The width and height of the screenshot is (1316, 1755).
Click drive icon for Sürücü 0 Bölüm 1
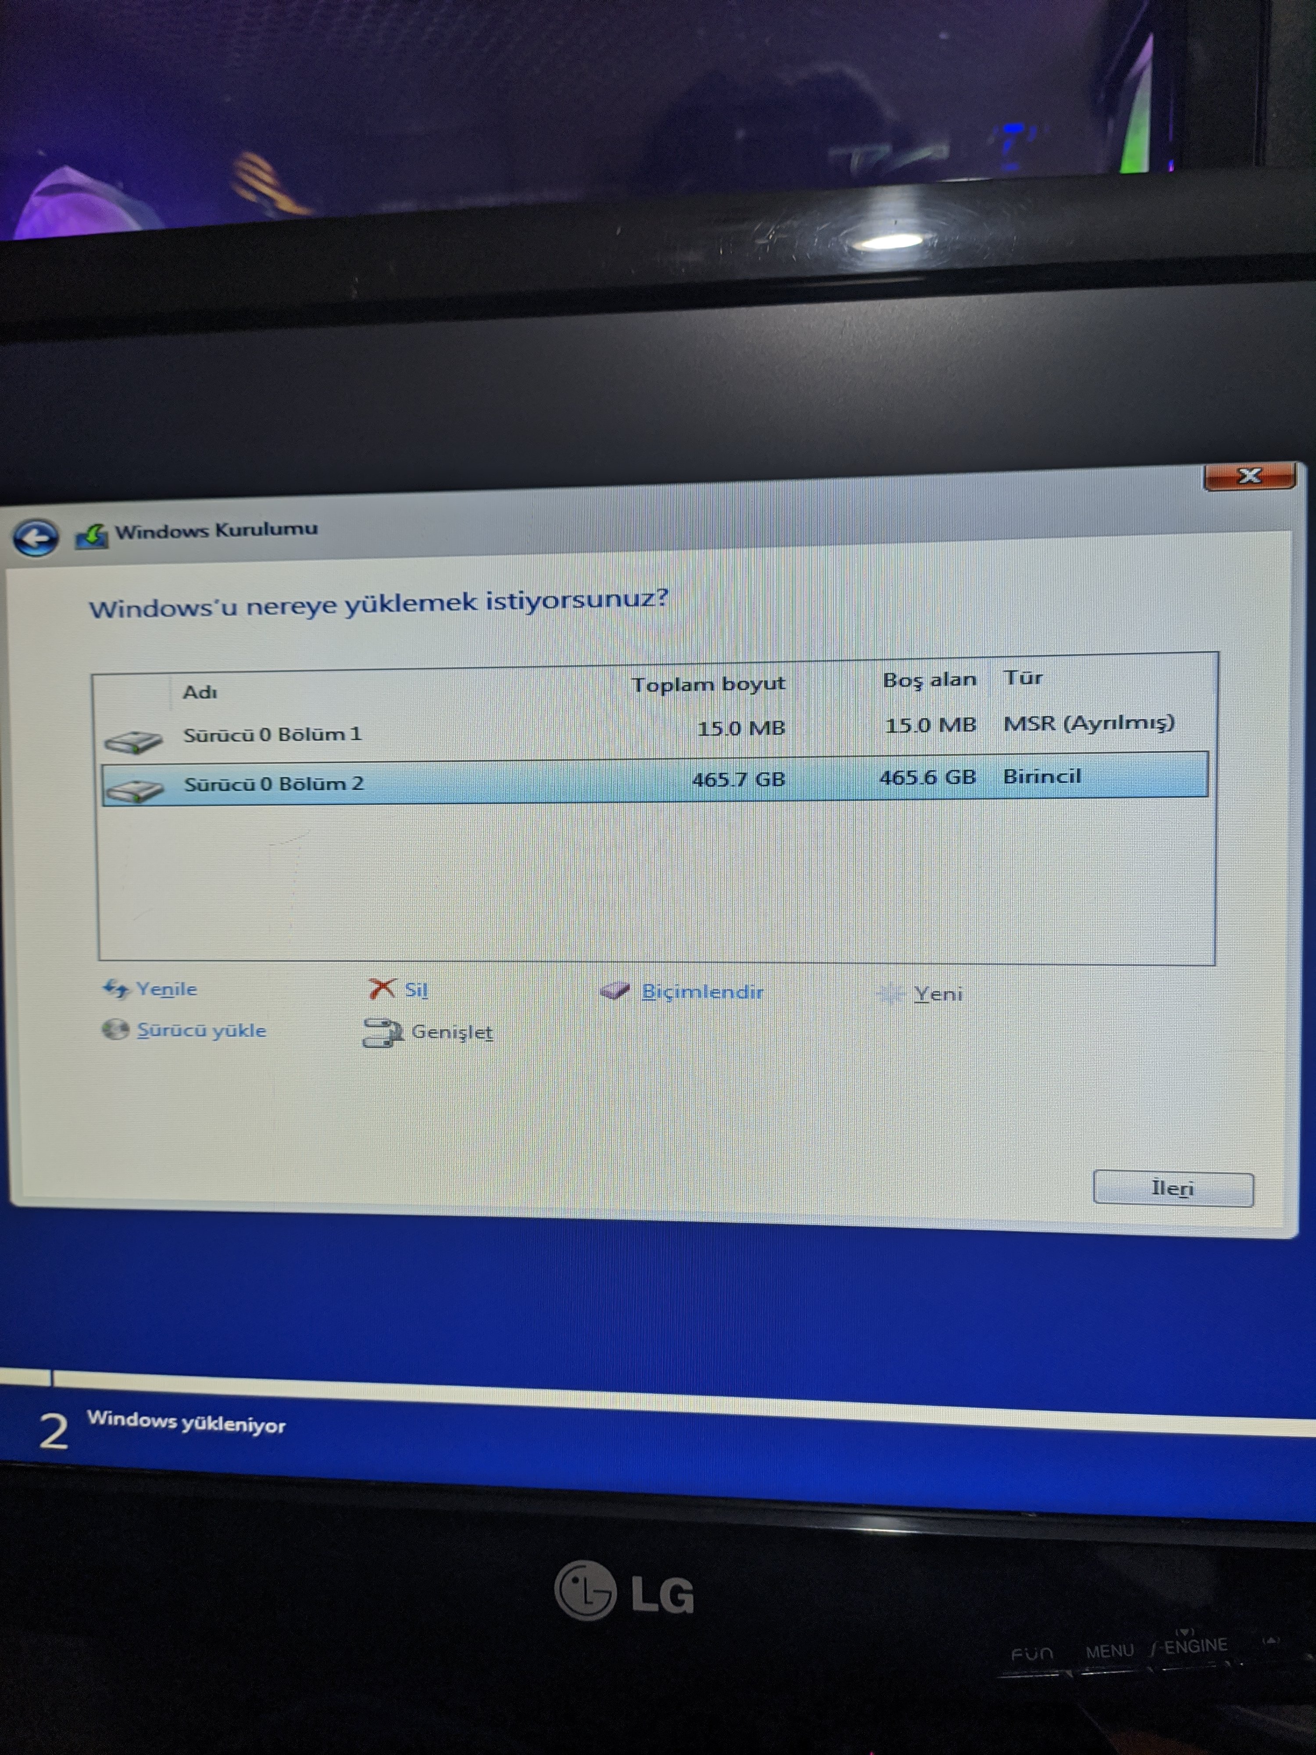tap(133, 741)
